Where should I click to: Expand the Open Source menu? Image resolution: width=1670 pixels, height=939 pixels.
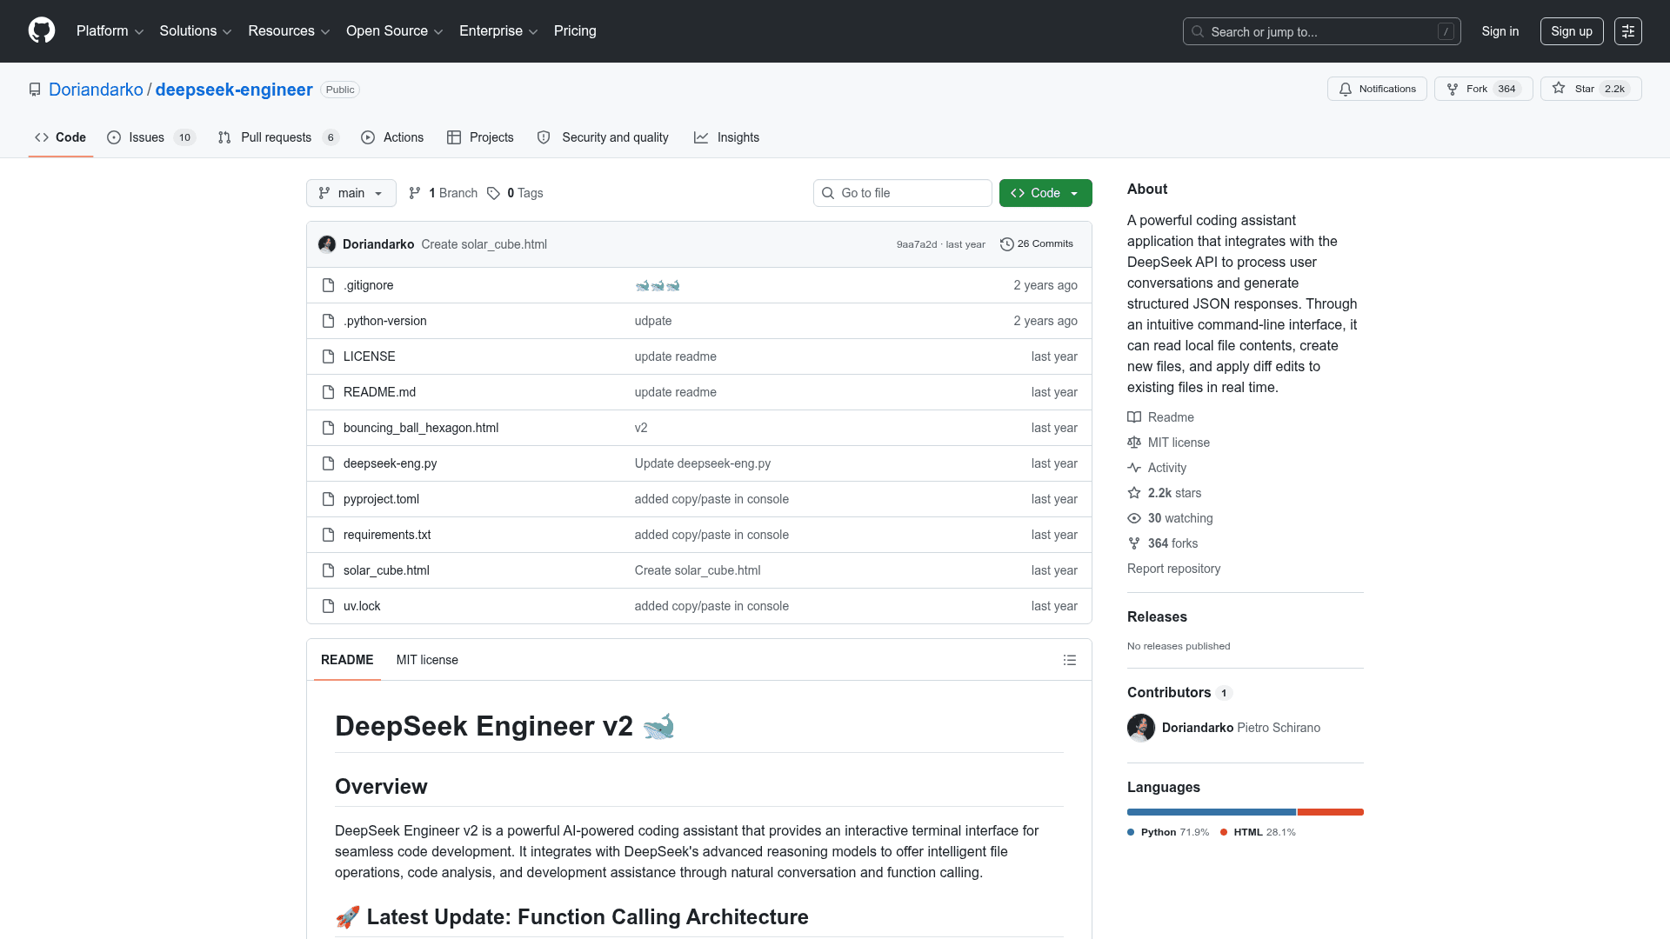[x=394, y=31]
